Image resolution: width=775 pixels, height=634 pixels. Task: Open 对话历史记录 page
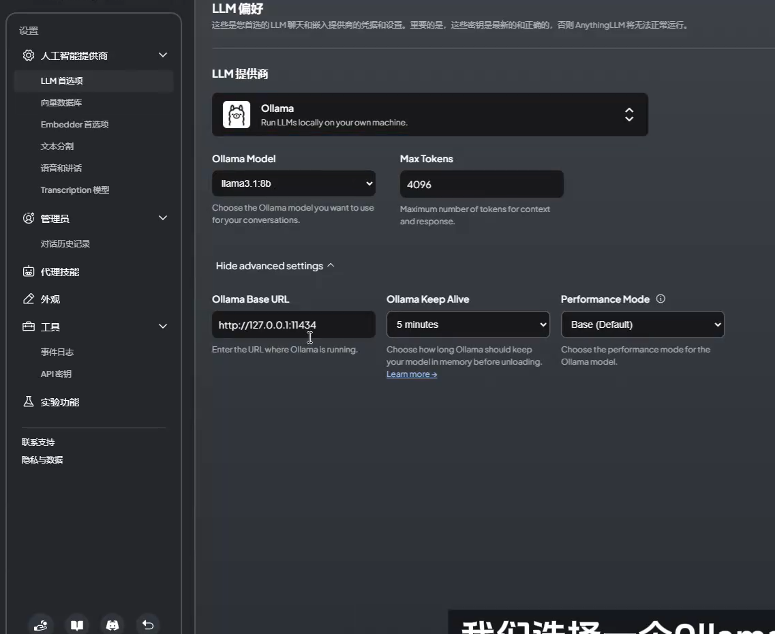tap(65, 243)
